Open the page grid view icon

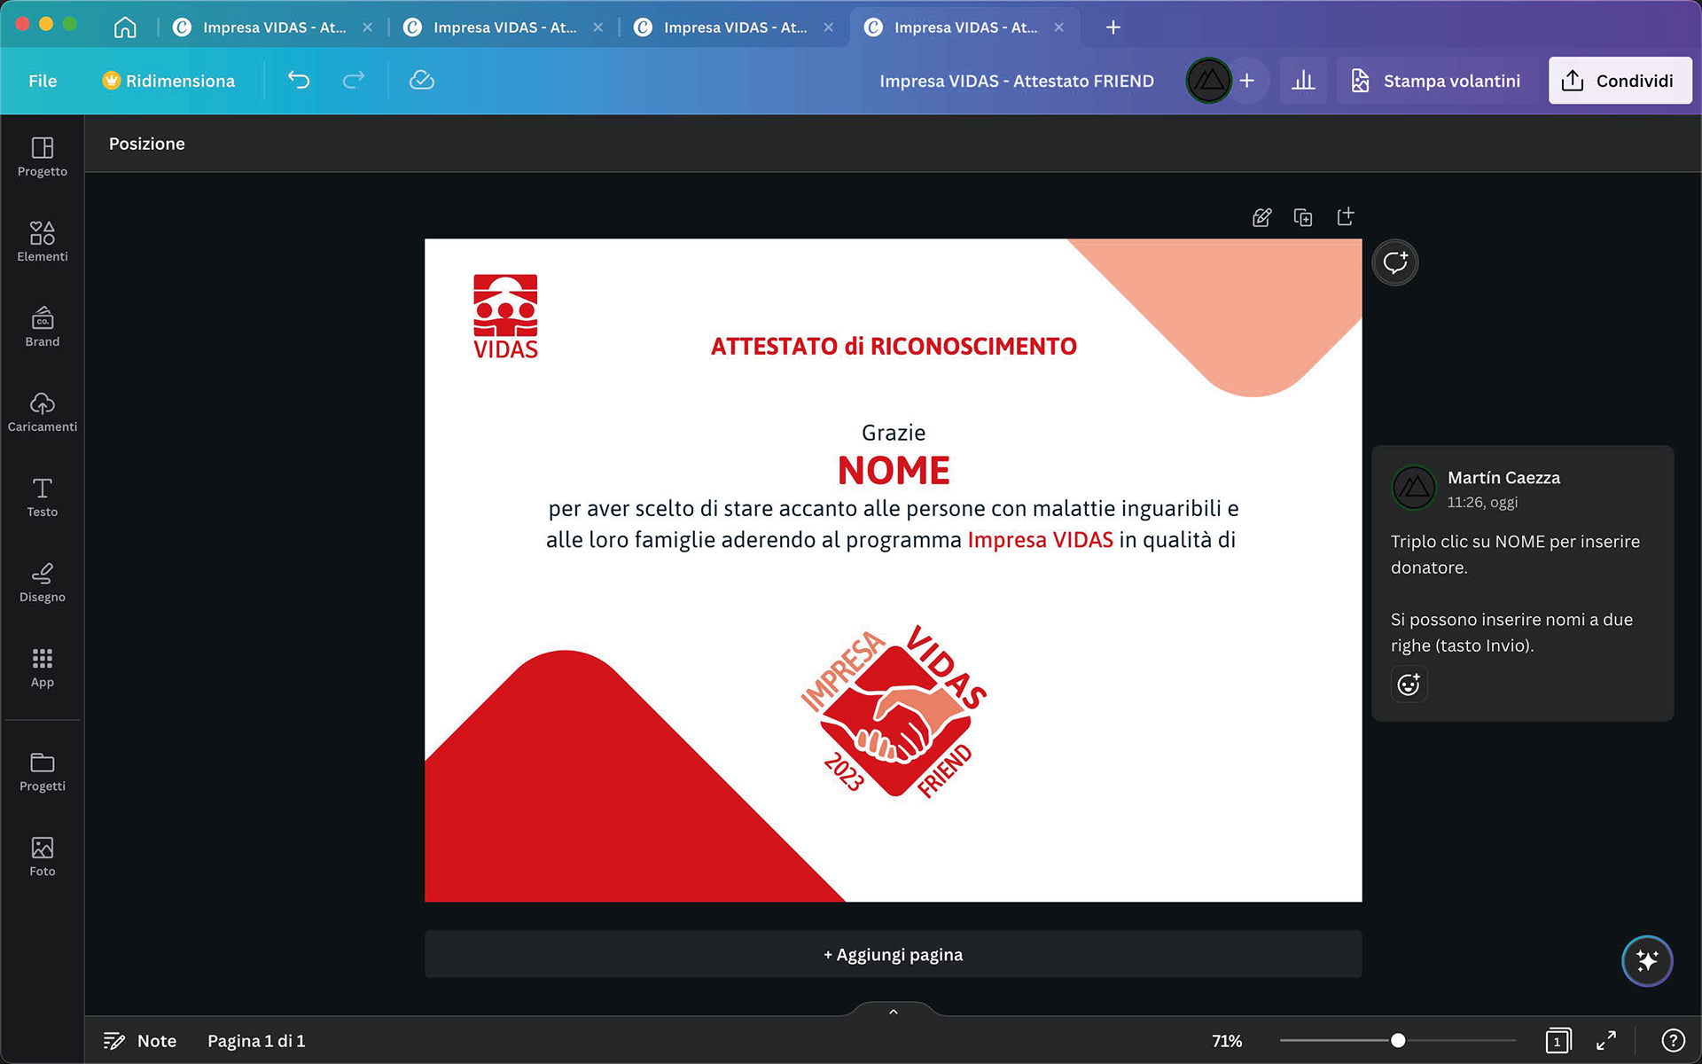tap(1558, 1040)
